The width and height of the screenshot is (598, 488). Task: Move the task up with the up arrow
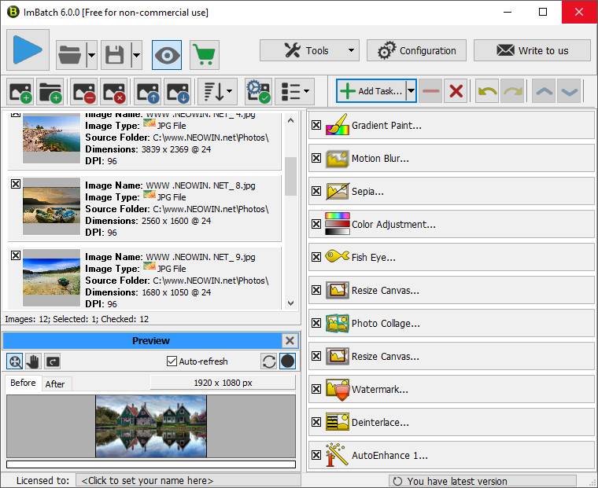(544, 91)
